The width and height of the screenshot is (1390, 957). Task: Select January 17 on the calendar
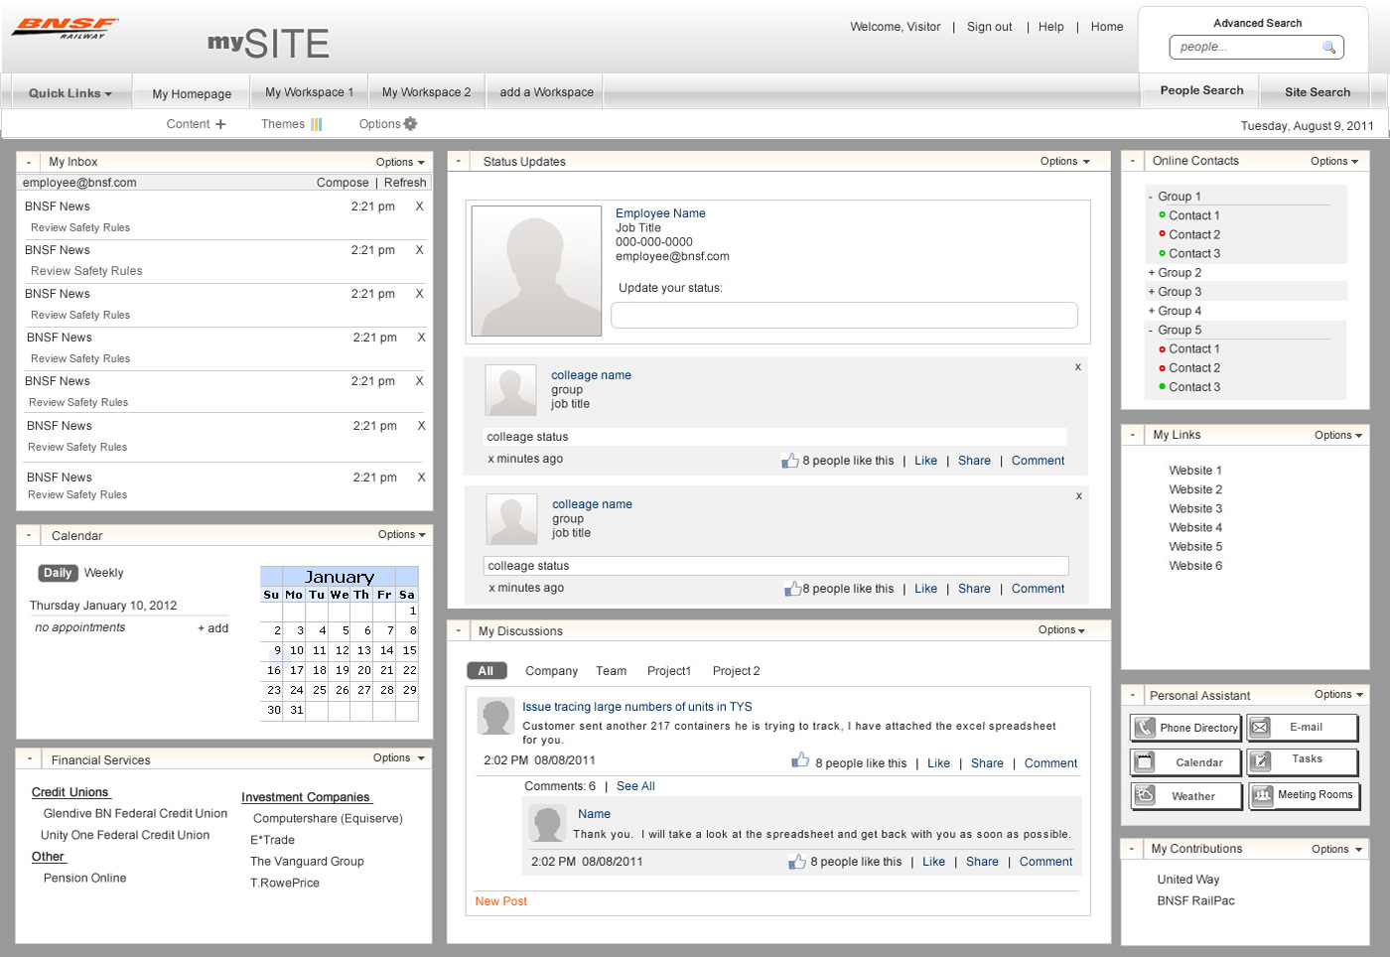297,670
